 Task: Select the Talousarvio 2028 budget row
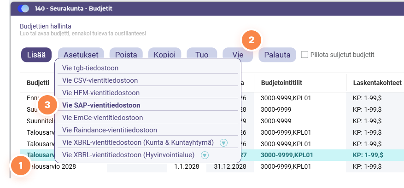point(206,167)
